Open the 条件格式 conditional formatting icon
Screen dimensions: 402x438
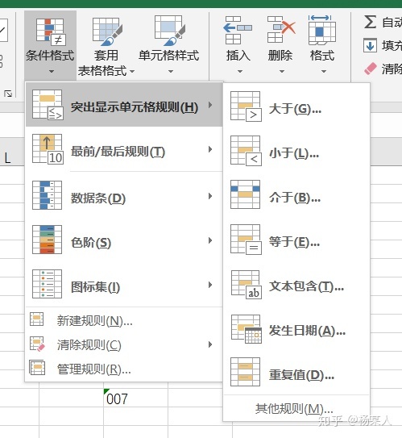point(51,31)
